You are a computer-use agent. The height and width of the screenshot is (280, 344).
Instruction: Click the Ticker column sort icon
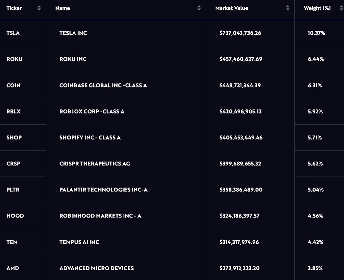pyautogui.click(x=39, y=8)
